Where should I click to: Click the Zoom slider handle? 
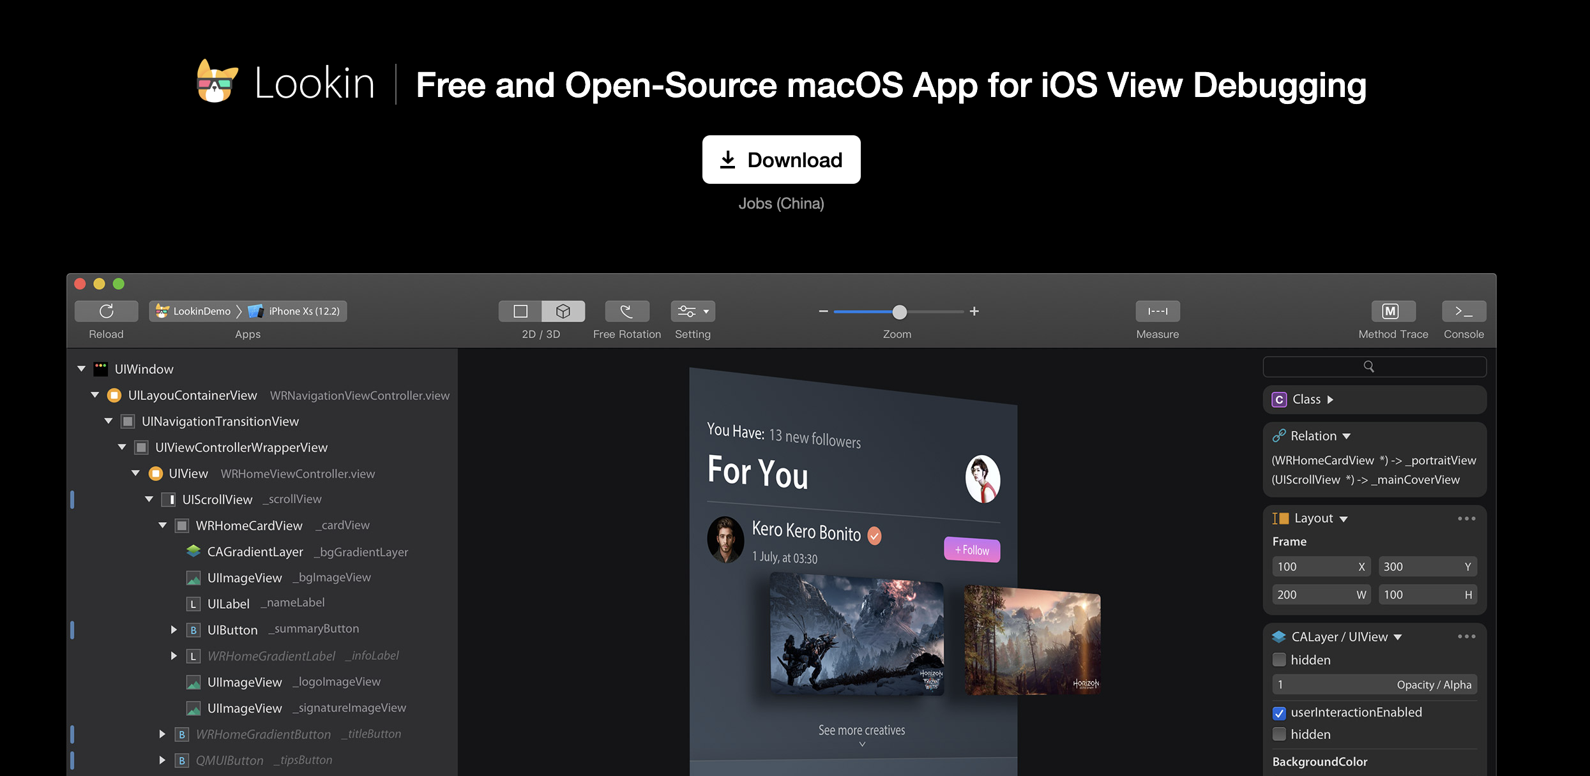899,311
